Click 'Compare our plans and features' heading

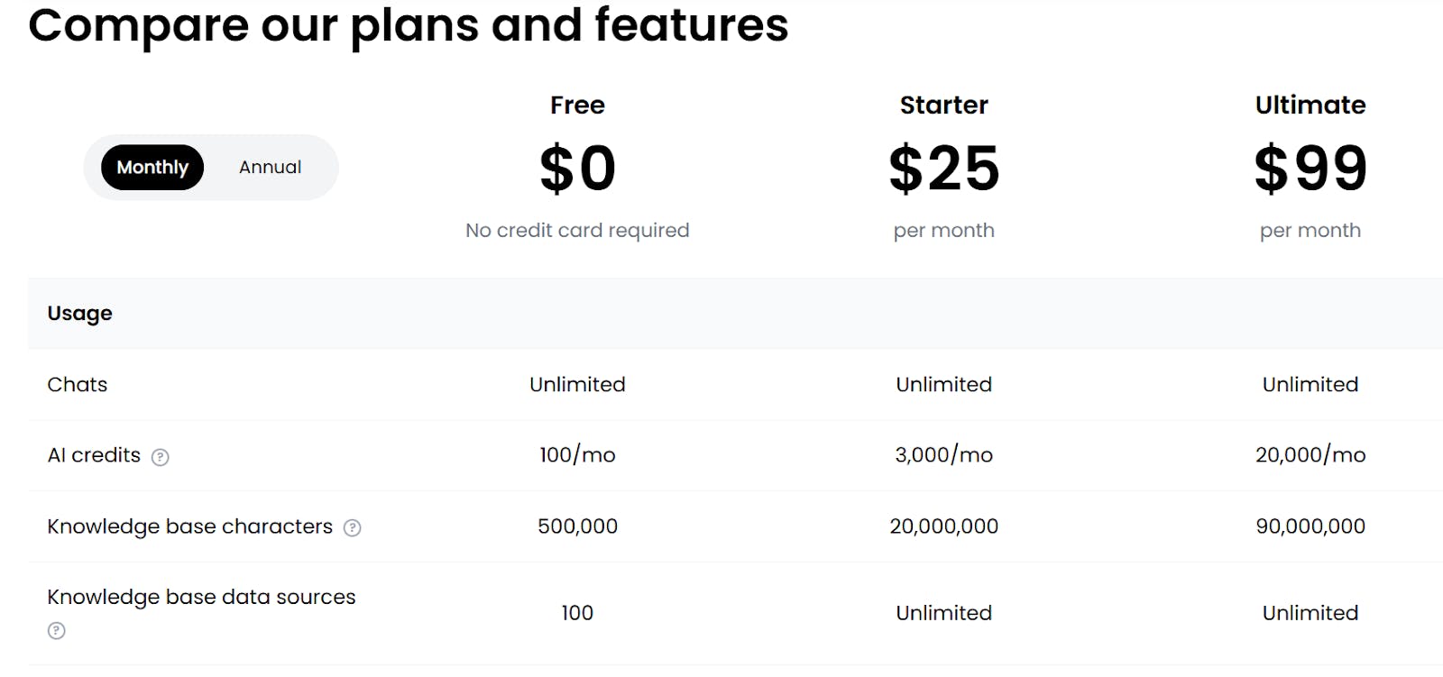(x=409, y=25)
